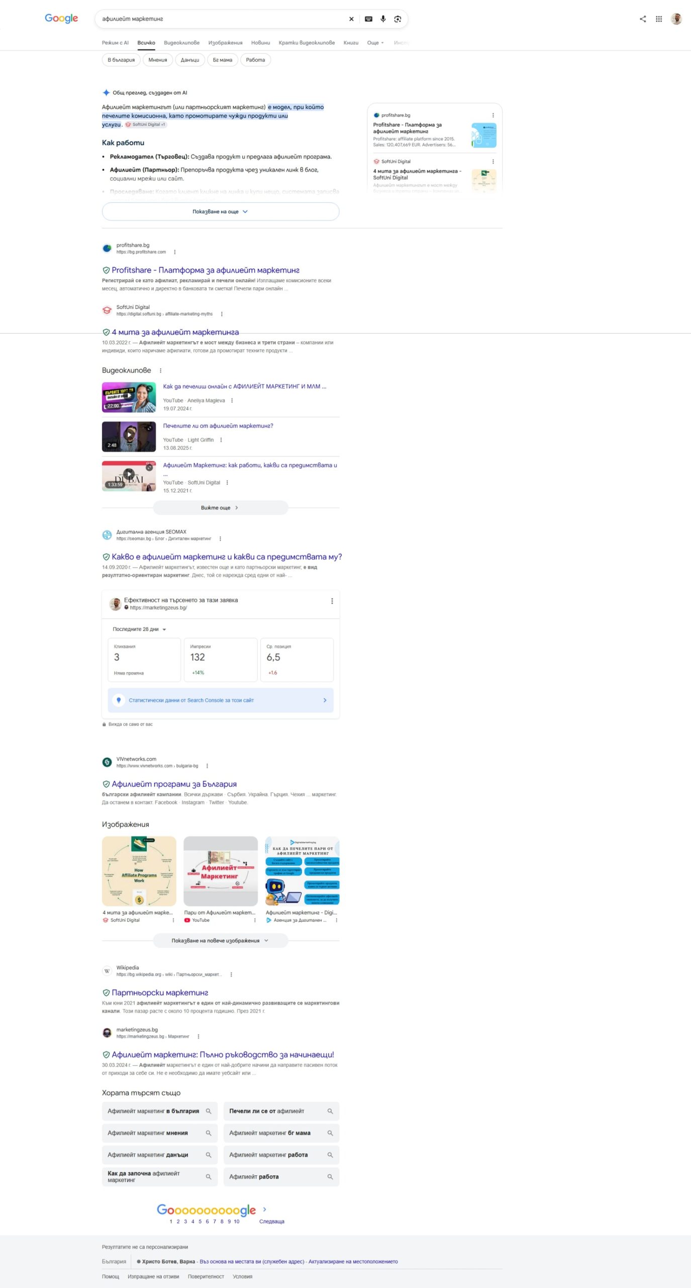Open the Режим с AI tab

tap(115, 43)
